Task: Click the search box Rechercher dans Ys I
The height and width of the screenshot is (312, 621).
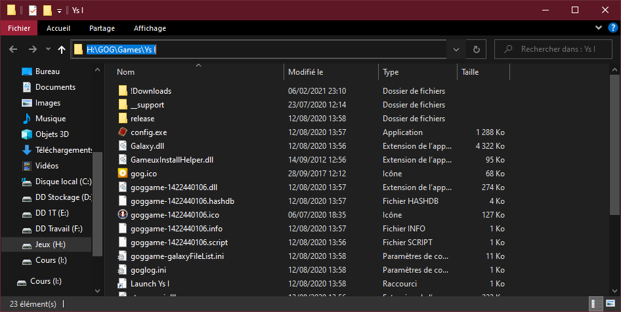Action: pyautogui.click(x=558, y=49)
